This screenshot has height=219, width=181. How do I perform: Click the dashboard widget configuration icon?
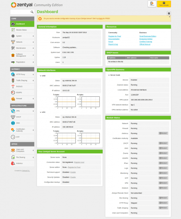pos(169,14)
